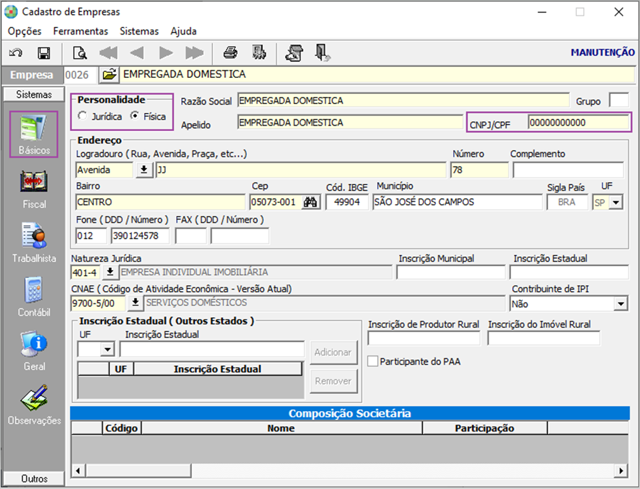The image size is (640, 489).
Task: Click the Razão Social input field
Action: tap(403, 100)
